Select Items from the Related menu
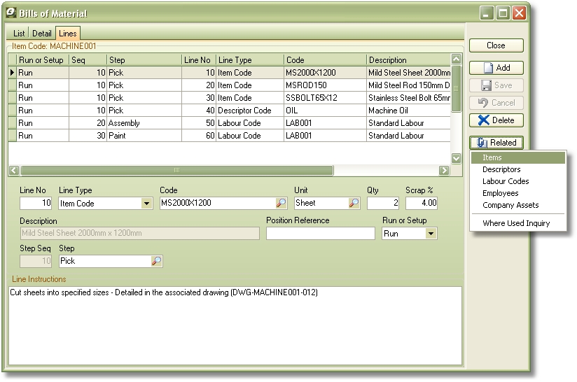 492,158
